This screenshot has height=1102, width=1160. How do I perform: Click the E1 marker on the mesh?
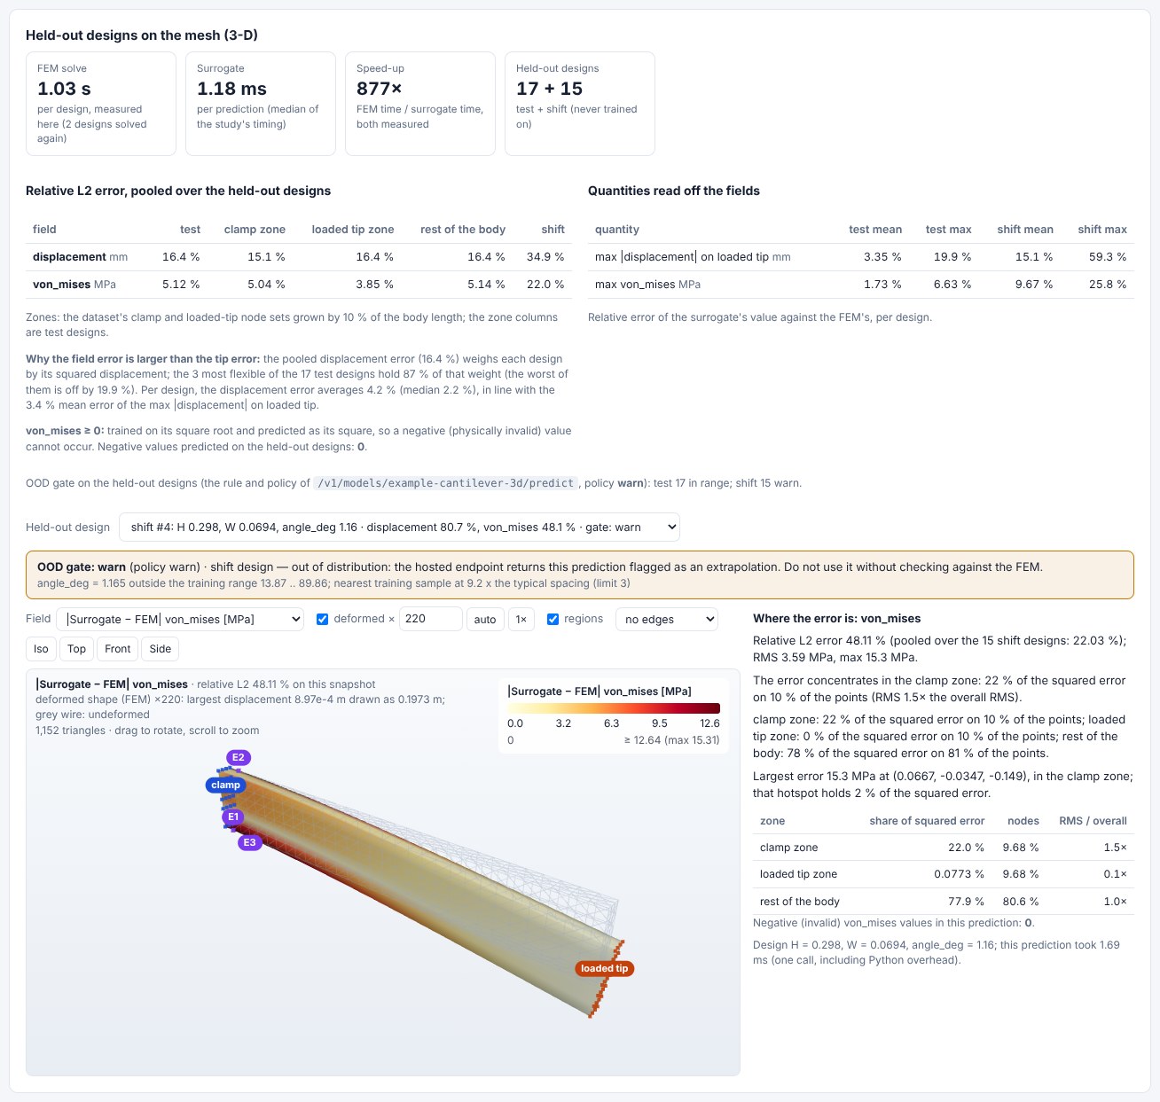(x=233, y=817)
